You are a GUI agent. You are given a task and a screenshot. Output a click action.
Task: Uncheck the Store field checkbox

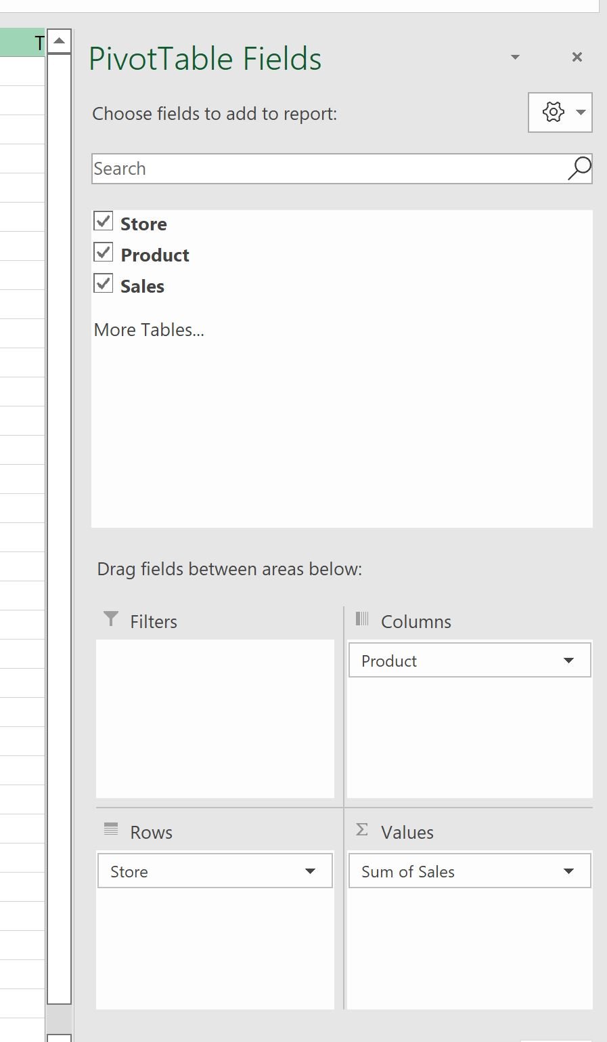point(104,221)
